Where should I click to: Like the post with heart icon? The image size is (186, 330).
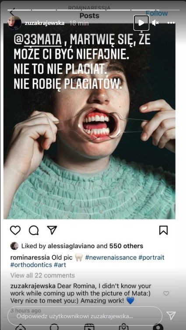[15, 230]
